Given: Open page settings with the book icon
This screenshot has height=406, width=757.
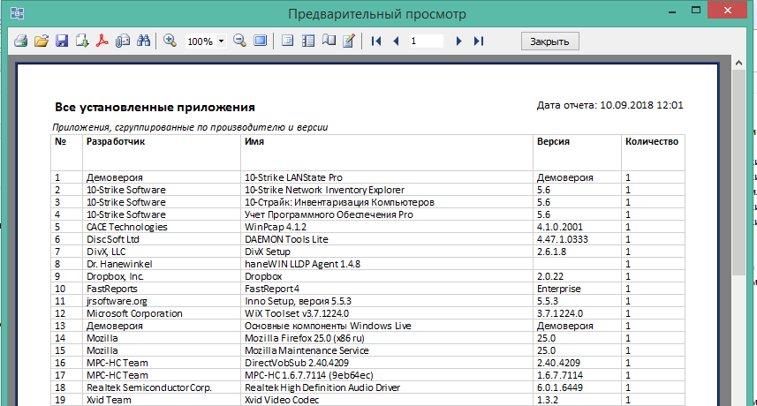Looking at the screenshot, I should click(x=329, y=41).
